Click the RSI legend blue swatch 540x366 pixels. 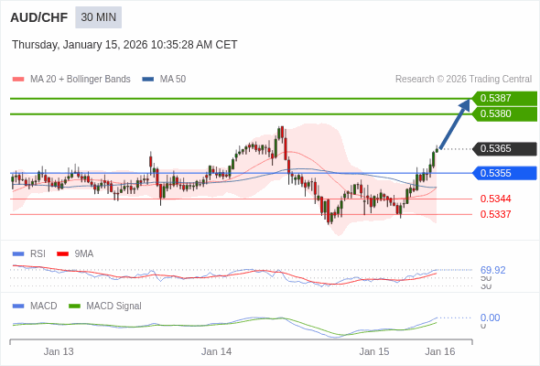(18, 254)
